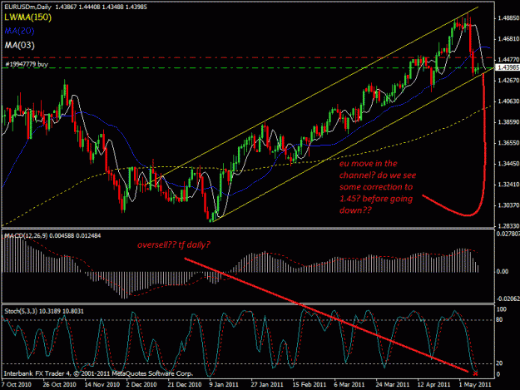Click the 1.32410 price scale label
The height and width of the screenshot is (390, 520).
click(x=508, y=185)
